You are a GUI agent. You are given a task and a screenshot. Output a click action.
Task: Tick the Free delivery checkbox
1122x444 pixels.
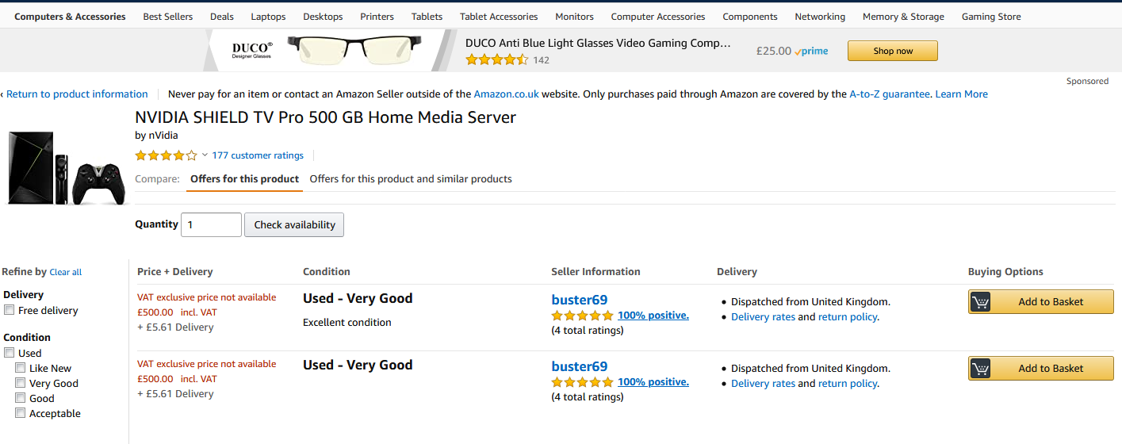point(10,311)
